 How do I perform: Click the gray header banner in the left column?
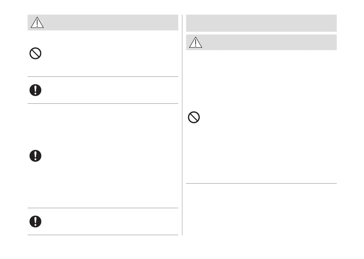109,22
